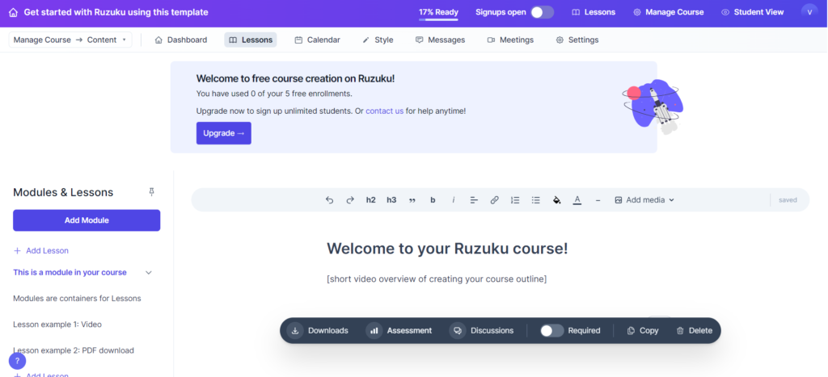The width and height of the screenshot is (828, 377).
Task: Collapse the module with the chevron
Action: tap(149, 273)
